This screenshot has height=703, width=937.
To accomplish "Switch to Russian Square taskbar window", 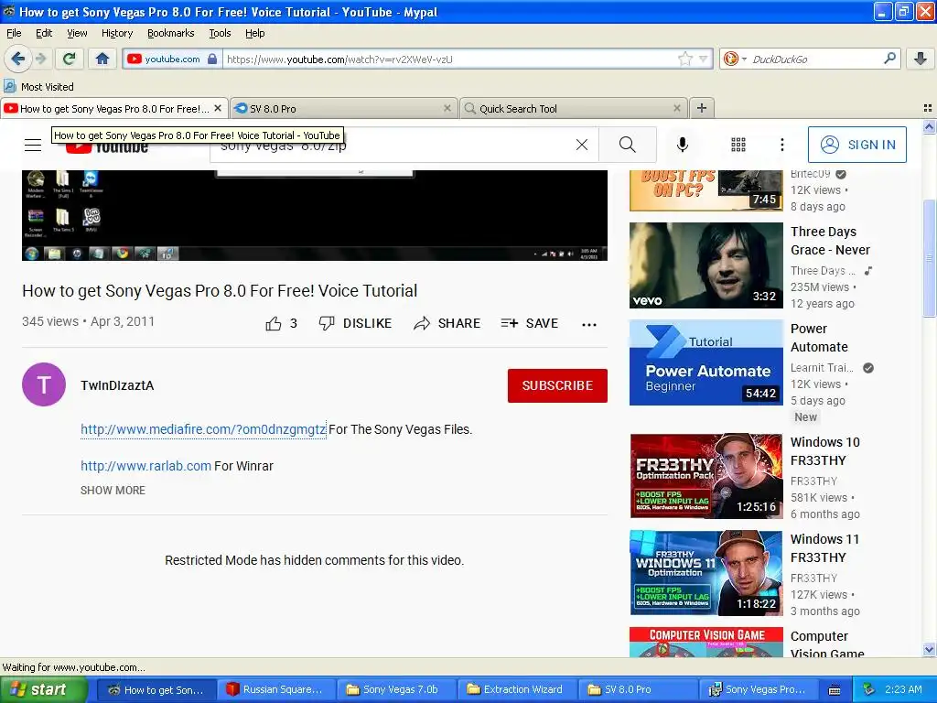I will (275, 689).
